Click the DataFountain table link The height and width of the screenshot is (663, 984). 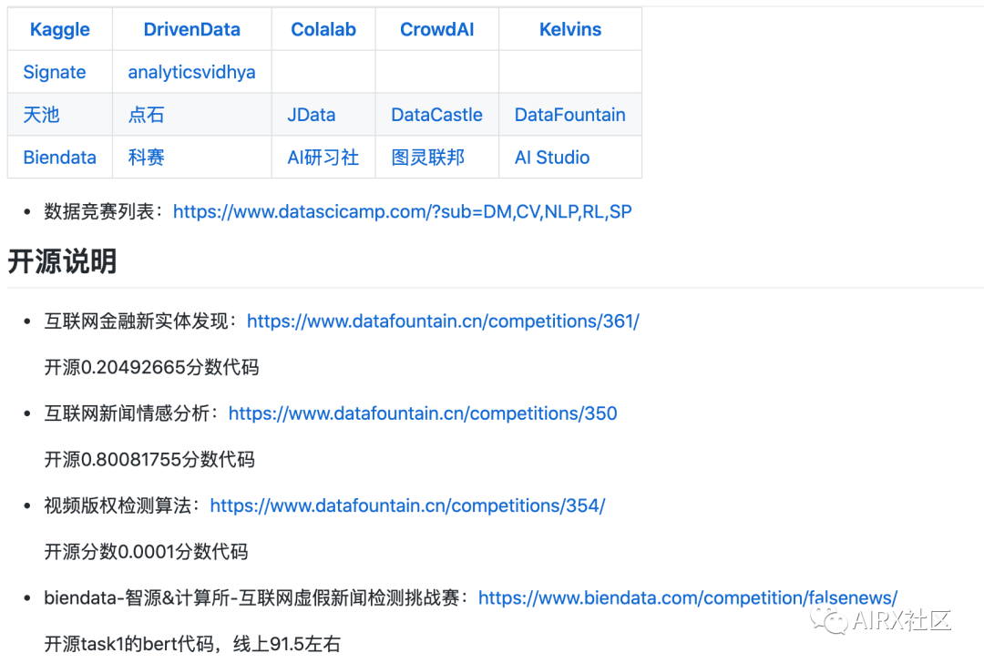[x=569, y=115]
